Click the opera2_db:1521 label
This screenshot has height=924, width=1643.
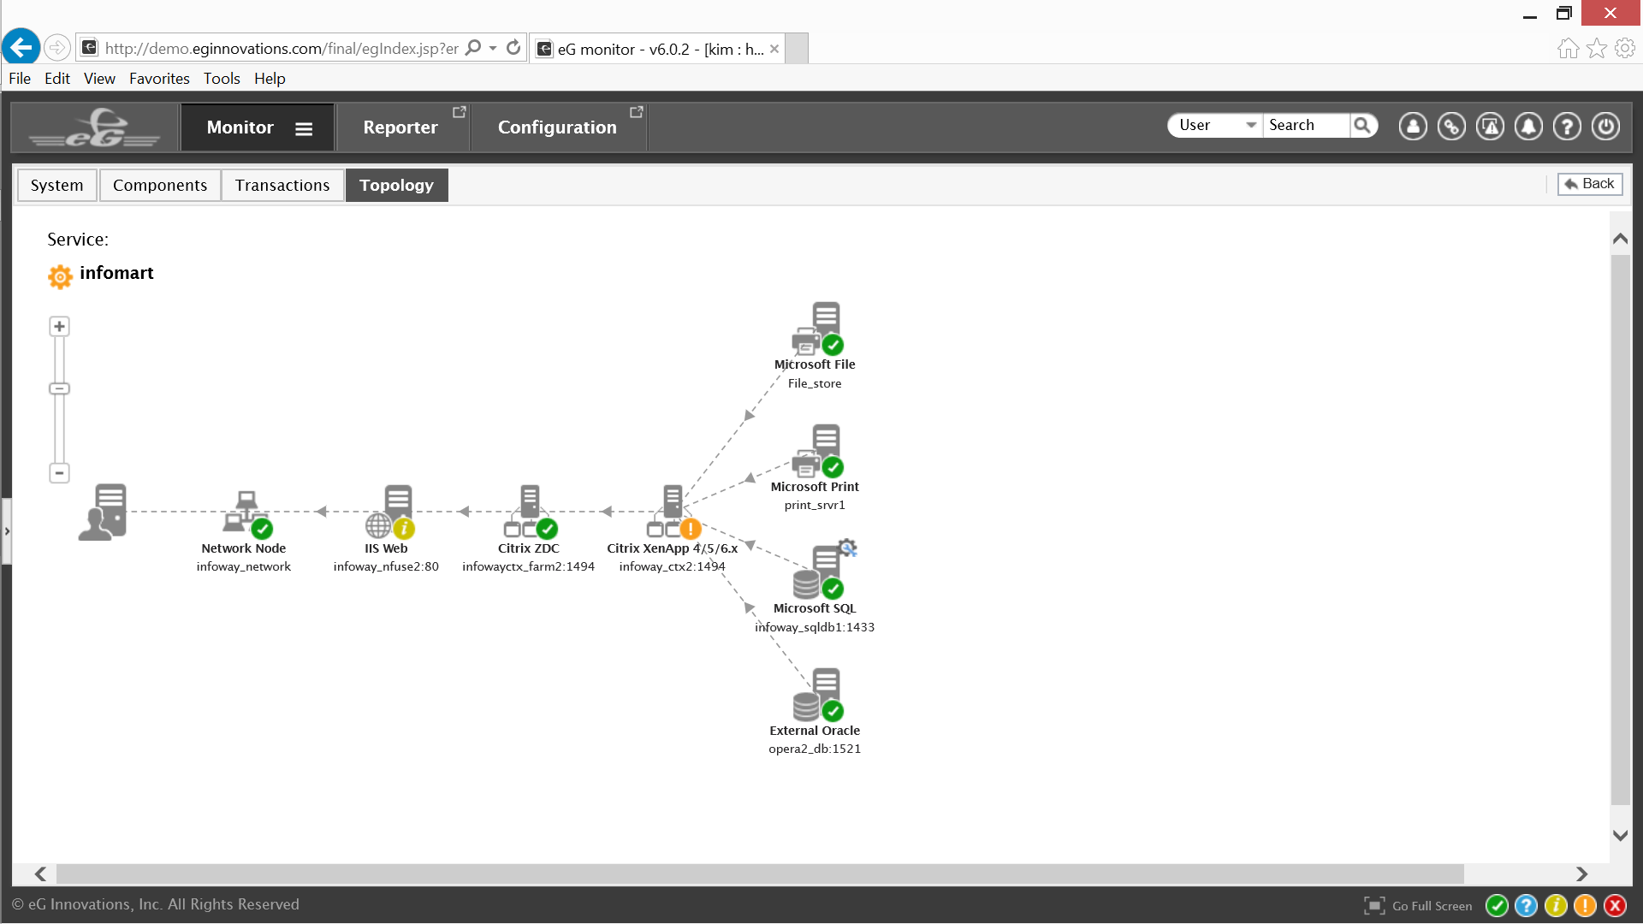coord(815,749)
